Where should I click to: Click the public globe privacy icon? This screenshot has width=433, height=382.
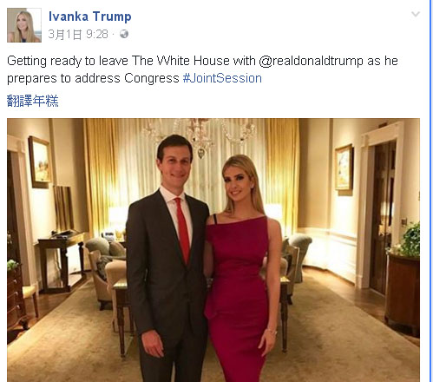pyautogui.click(x=124, y=34)
